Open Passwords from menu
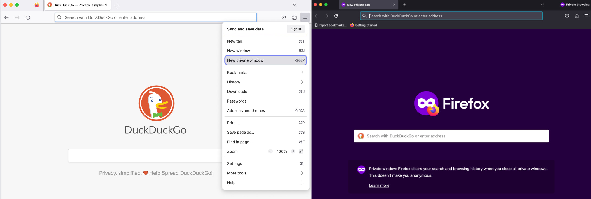591x199 pixels. [266, 101]
